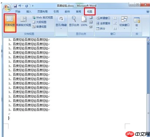This screenshot has width=150, height=137.
Task: Switch to 大纲视图 outline view
Action: click(x=39, y=22)
